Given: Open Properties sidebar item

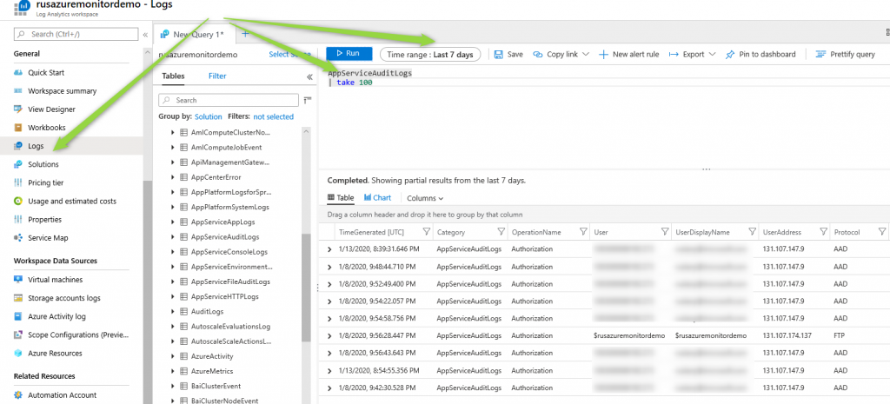Looking at the screenshot, I should coord(44,220).
